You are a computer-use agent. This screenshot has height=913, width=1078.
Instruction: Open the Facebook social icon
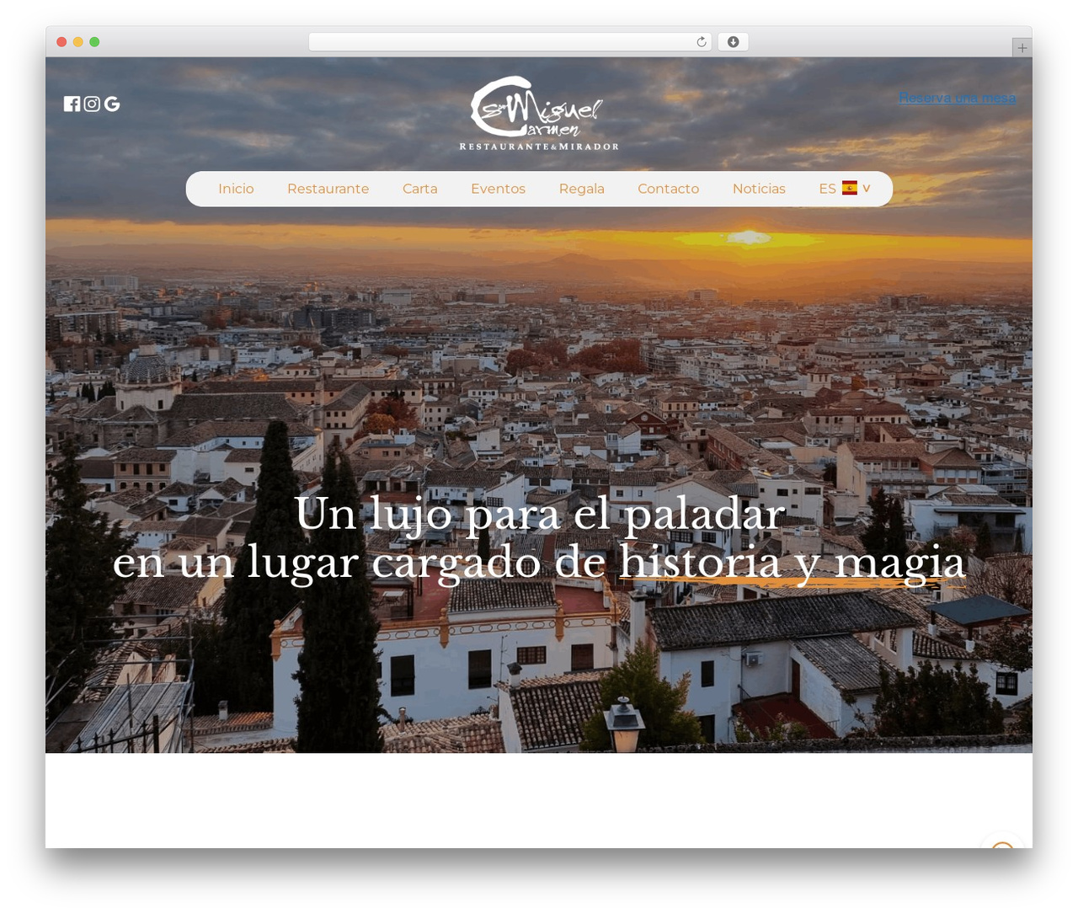[72, 104]
